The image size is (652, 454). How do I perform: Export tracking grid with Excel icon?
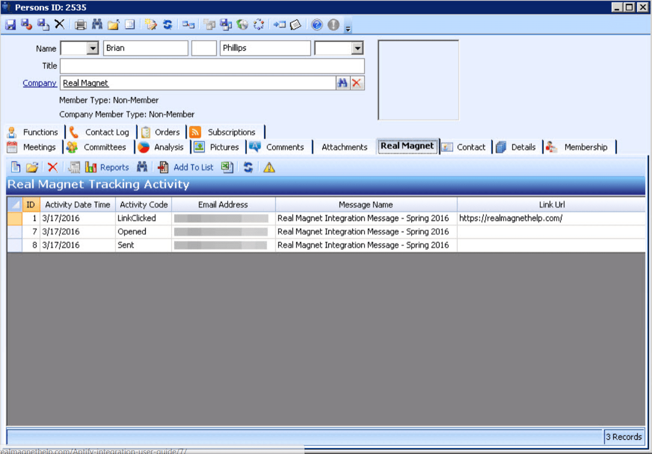click(227, 167)
